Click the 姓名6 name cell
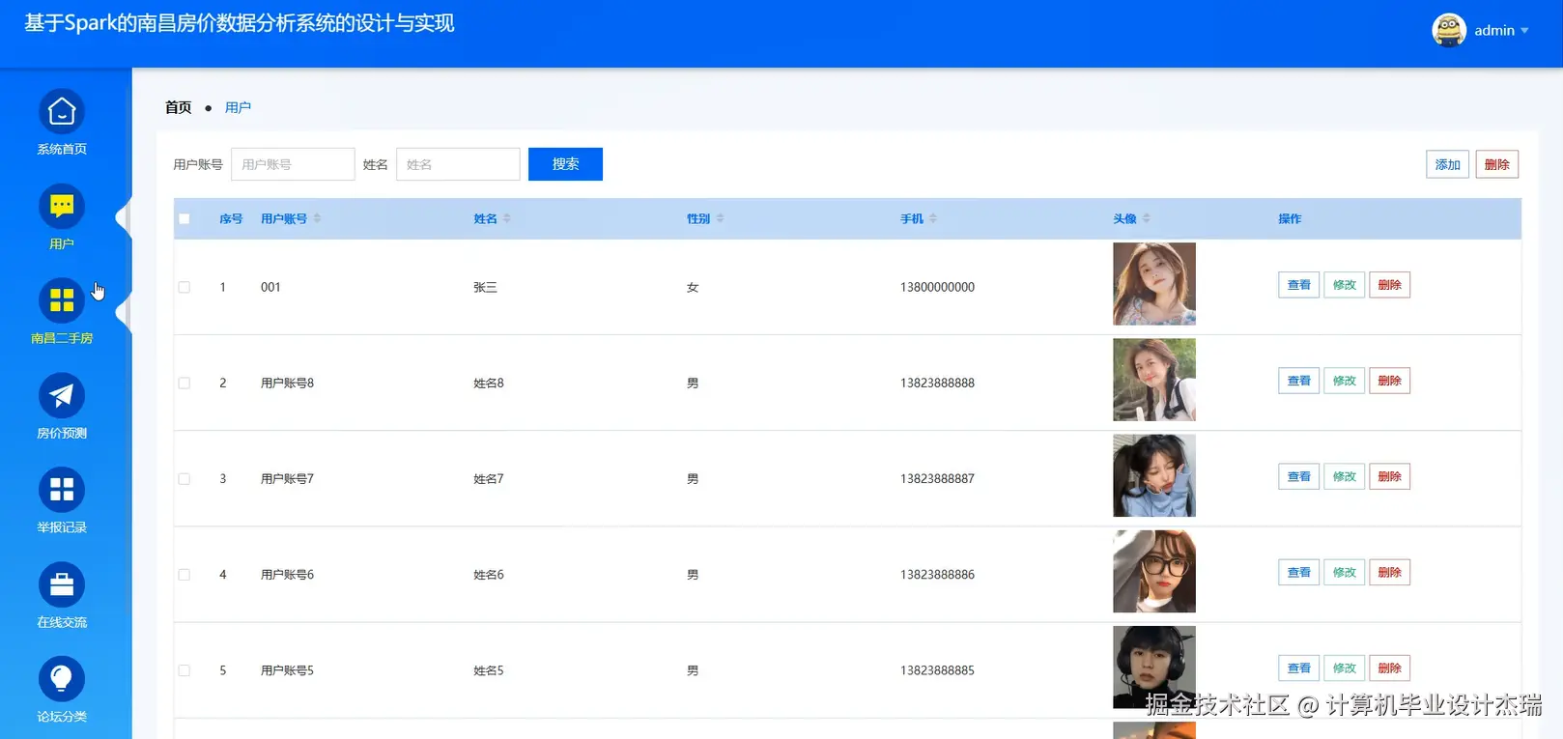 click(x=489, y=574)
